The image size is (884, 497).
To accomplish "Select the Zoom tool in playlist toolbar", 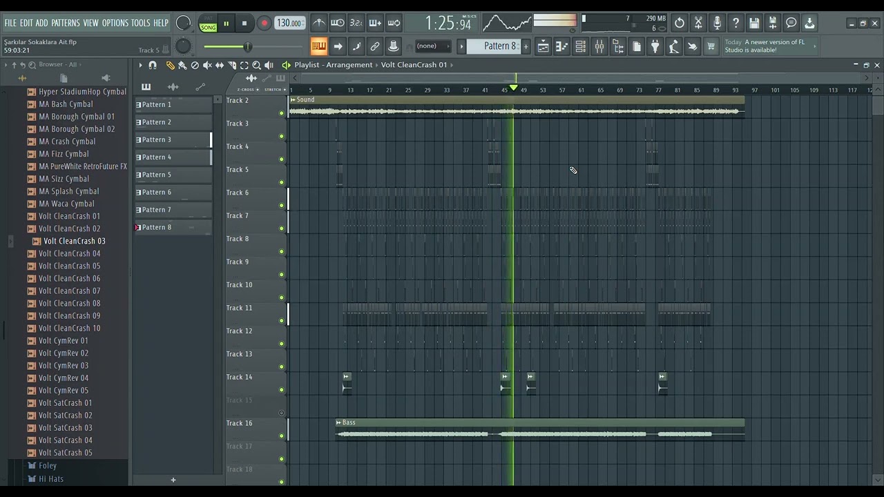I will 256,65.
